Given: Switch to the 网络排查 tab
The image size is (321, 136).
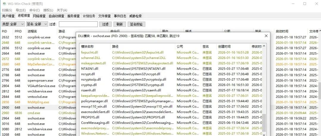Looking at the screenshot, I should click(x=39, y=16).
